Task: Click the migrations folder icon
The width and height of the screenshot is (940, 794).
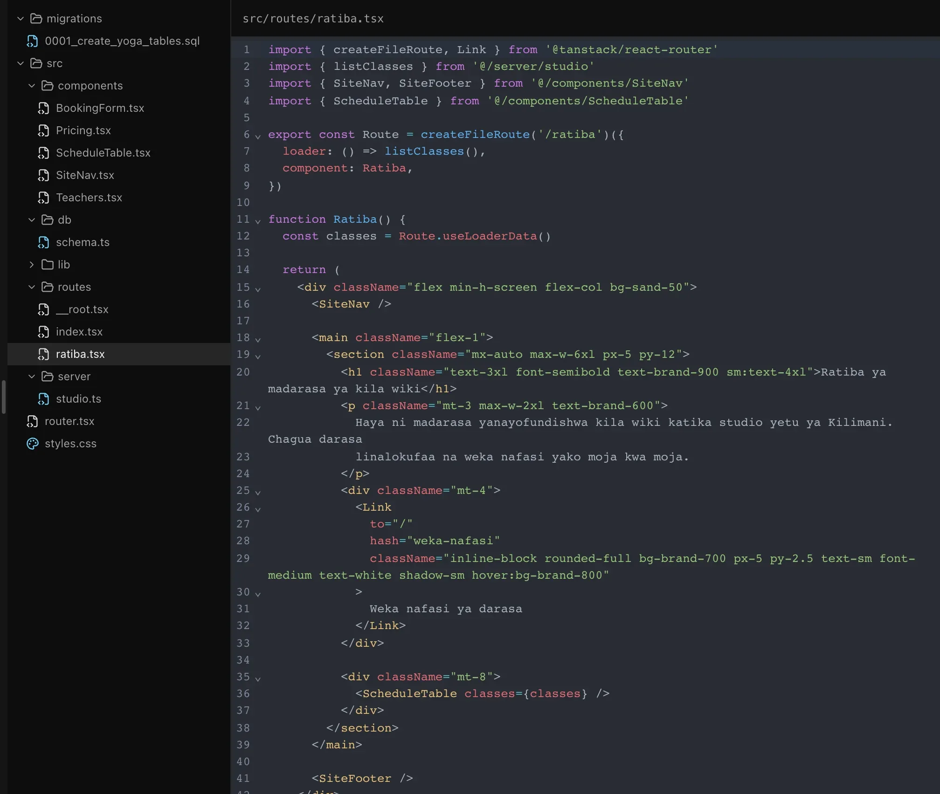Action: pyautogui.click(x=36, y=19)
